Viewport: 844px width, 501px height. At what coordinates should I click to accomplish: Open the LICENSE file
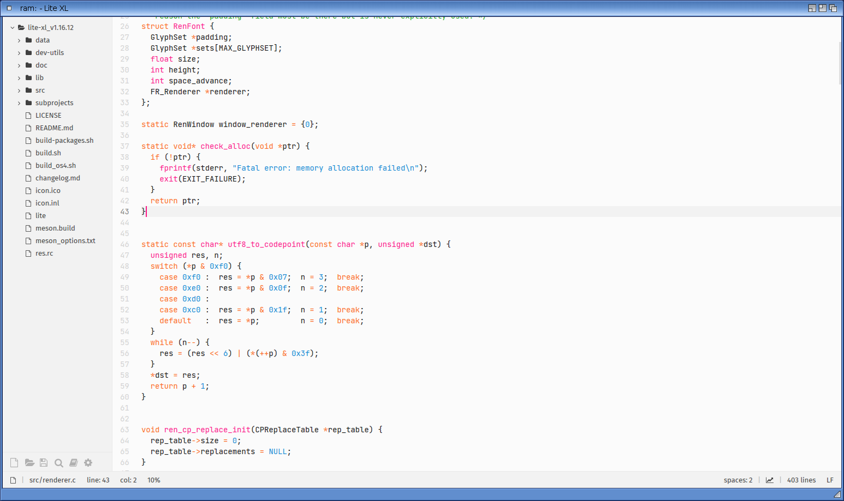[48, 116]
